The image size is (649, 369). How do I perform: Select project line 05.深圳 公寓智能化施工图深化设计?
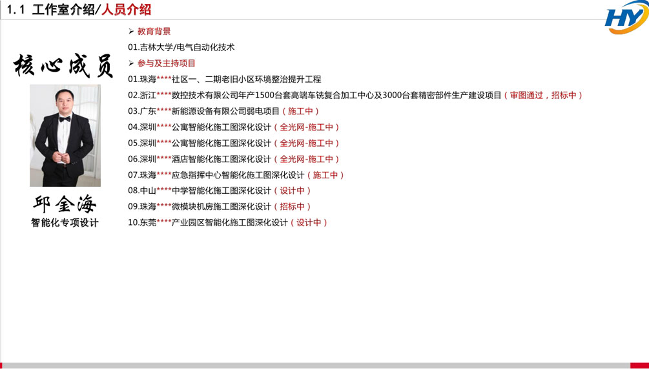click(233, 143)
